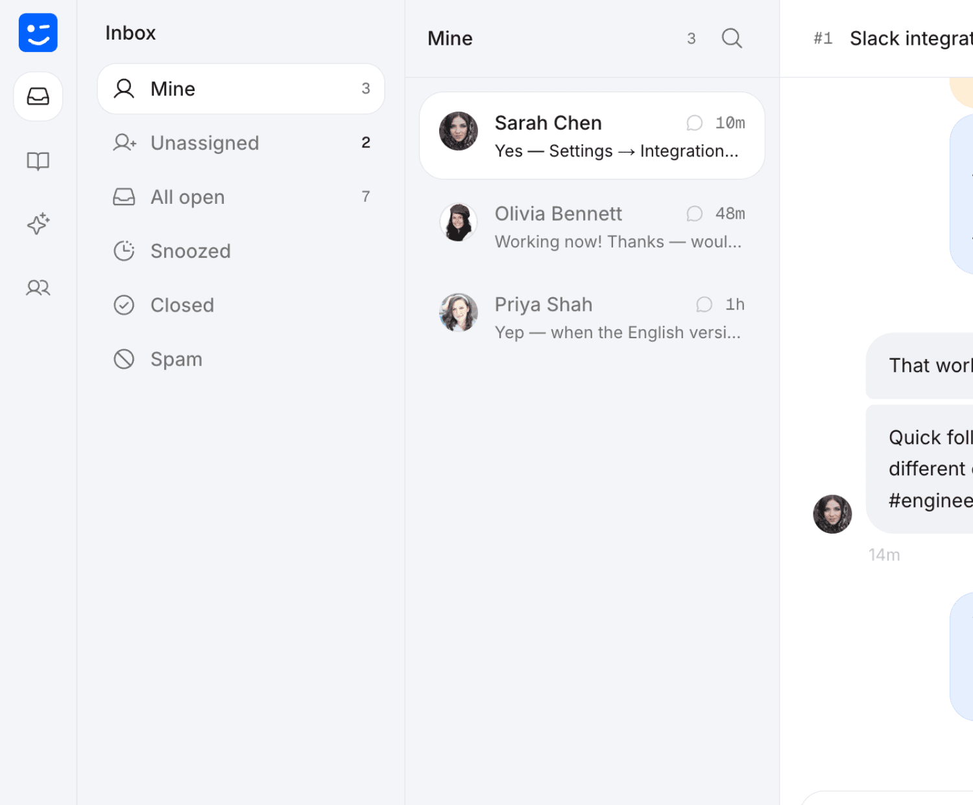Click the 'Mine' list heading
This screenshot has height=805, width=973.
(x=450, y=38)
